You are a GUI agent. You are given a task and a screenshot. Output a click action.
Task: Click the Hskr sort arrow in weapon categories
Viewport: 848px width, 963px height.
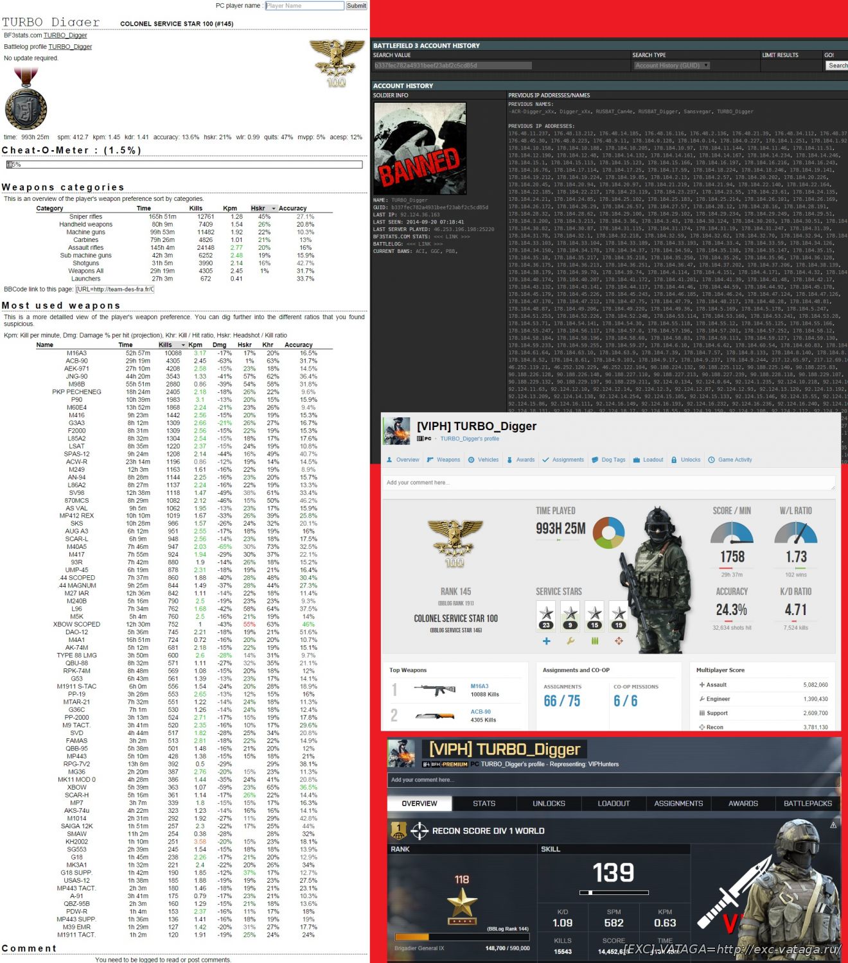click(274, 209)
